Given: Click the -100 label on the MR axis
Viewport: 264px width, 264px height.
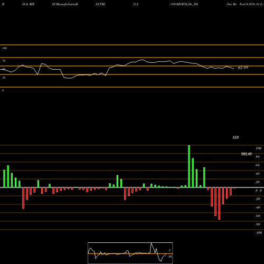Looking at the screenshot, I should pos(259,233).
